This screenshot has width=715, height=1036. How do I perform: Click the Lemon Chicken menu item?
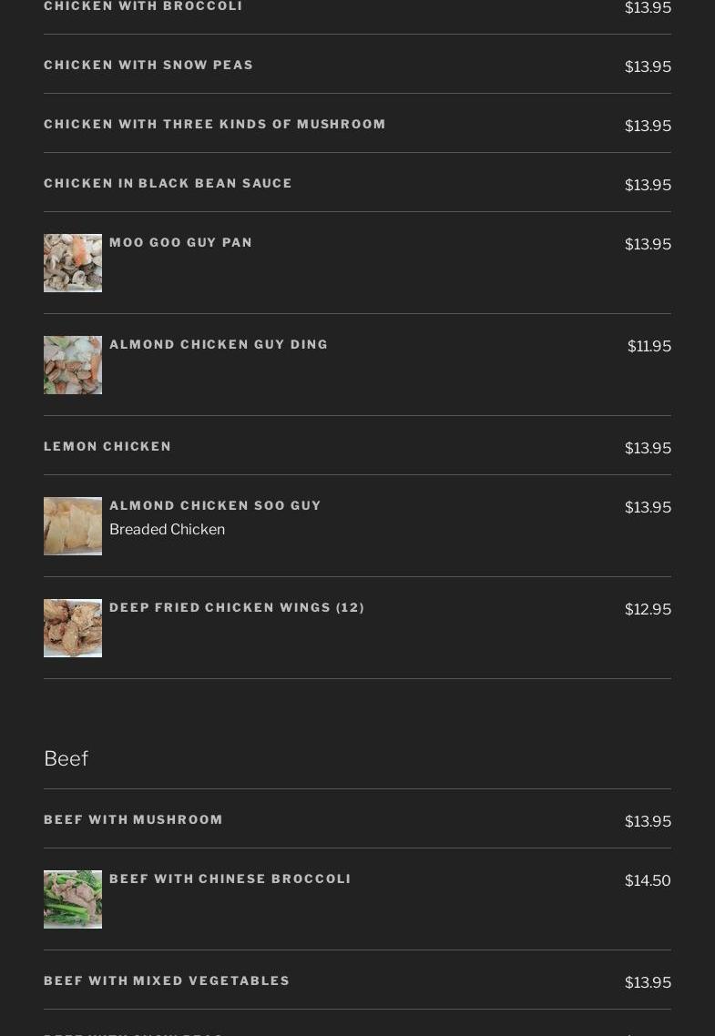pos(107,447)
